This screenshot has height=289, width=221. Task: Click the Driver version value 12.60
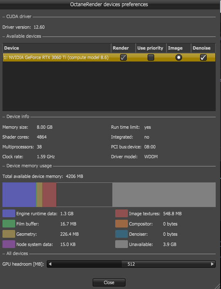tap(39, 27)
